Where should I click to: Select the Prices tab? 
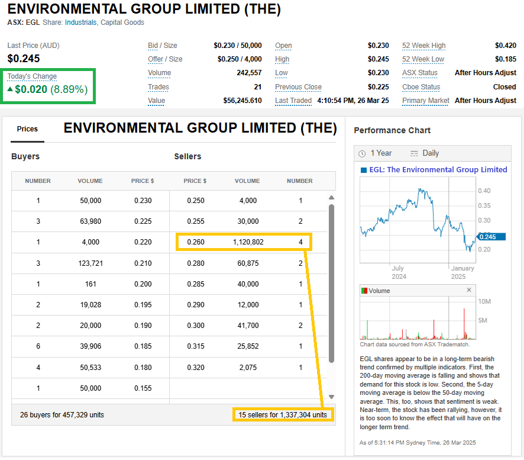tap(27, 129)
